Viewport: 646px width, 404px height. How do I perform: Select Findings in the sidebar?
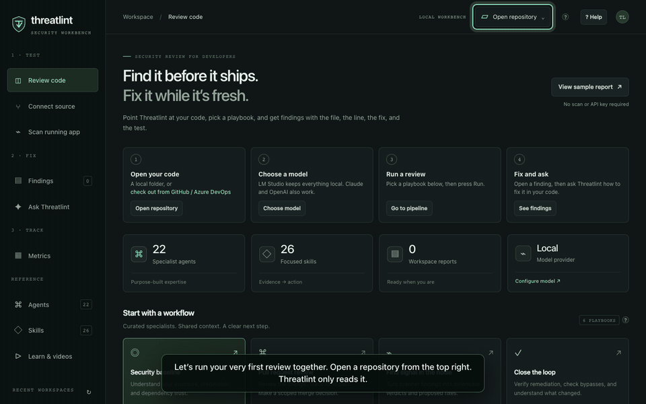pos(52,180)
